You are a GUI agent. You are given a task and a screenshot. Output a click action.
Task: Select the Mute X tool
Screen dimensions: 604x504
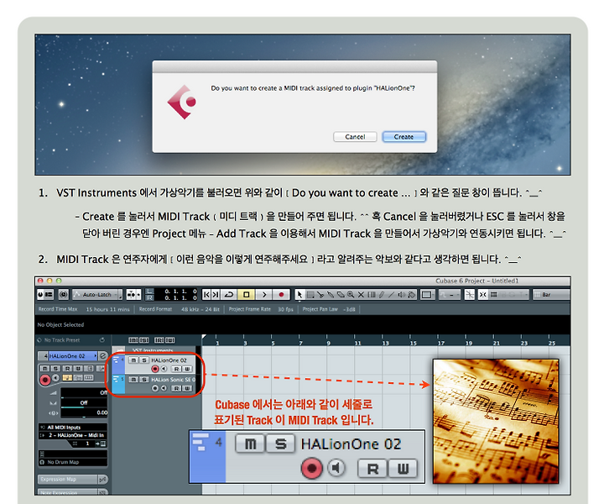tap(361, 295)
